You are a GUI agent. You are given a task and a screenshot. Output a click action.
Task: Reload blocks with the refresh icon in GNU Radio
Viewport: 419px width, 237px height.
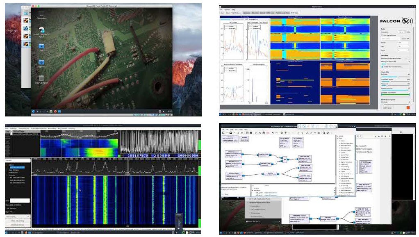click(x=328, y=133)
